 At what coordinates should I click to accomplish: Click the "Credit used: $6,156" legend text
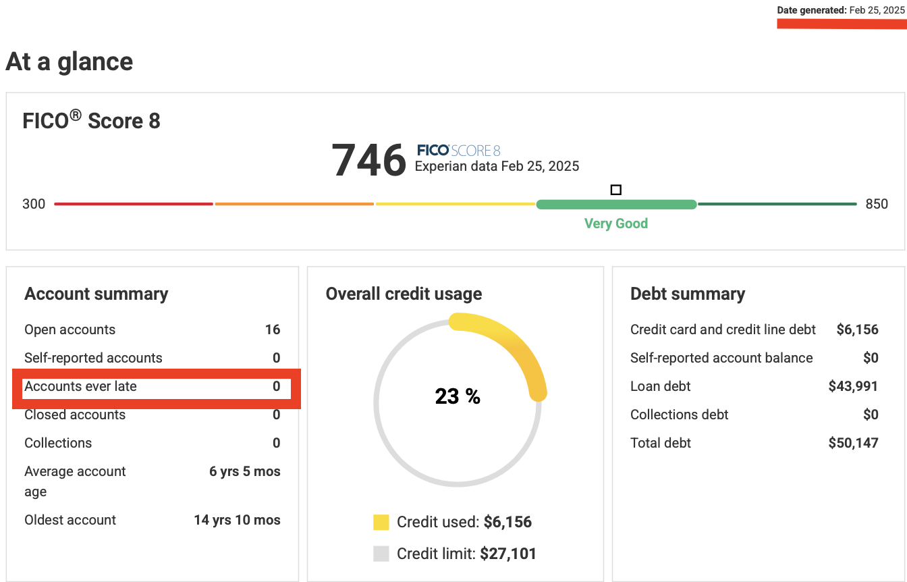click(464, 522)
